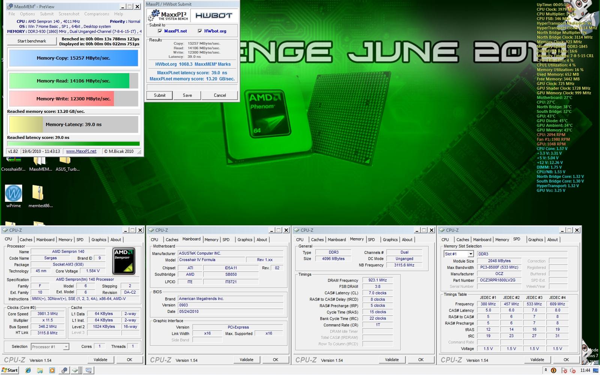The width and height of the screenshot is (600, 375).
Task: Switch to SPD tab in Memory CPU-Z window
Action: (x=371, y=240)
